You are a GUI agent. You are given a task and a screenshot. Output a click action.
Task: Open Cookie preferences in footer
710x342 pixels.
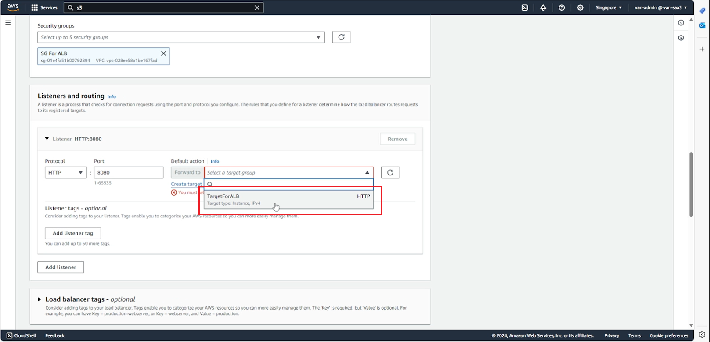(669, 335)
